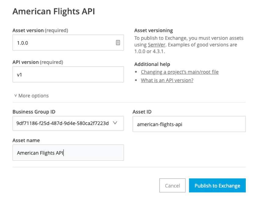Image resolution: width=258 pixels, height=197 pixels.
Task: Click the Asset name label
Action: pos(26,140)
